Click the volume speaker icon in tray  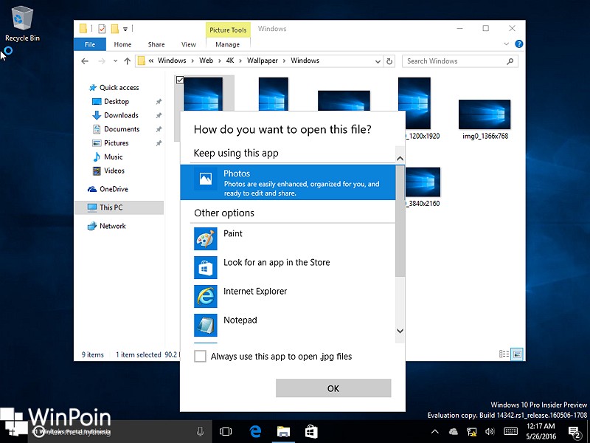click(490, 432)
